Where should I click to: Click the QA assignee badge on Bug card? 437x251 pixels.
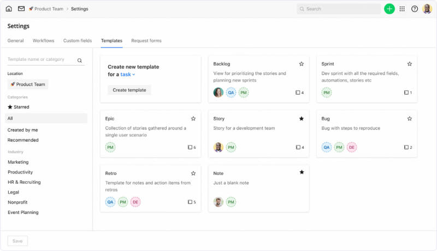tap(327, 147)
